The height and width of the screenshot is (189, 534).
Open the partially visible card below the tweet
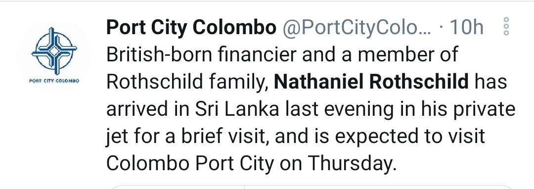pyautogui.click(x=311, y=187)
